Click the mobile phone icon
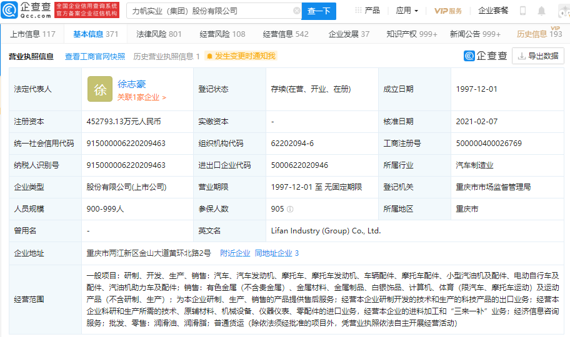 [x=522, y=11]
